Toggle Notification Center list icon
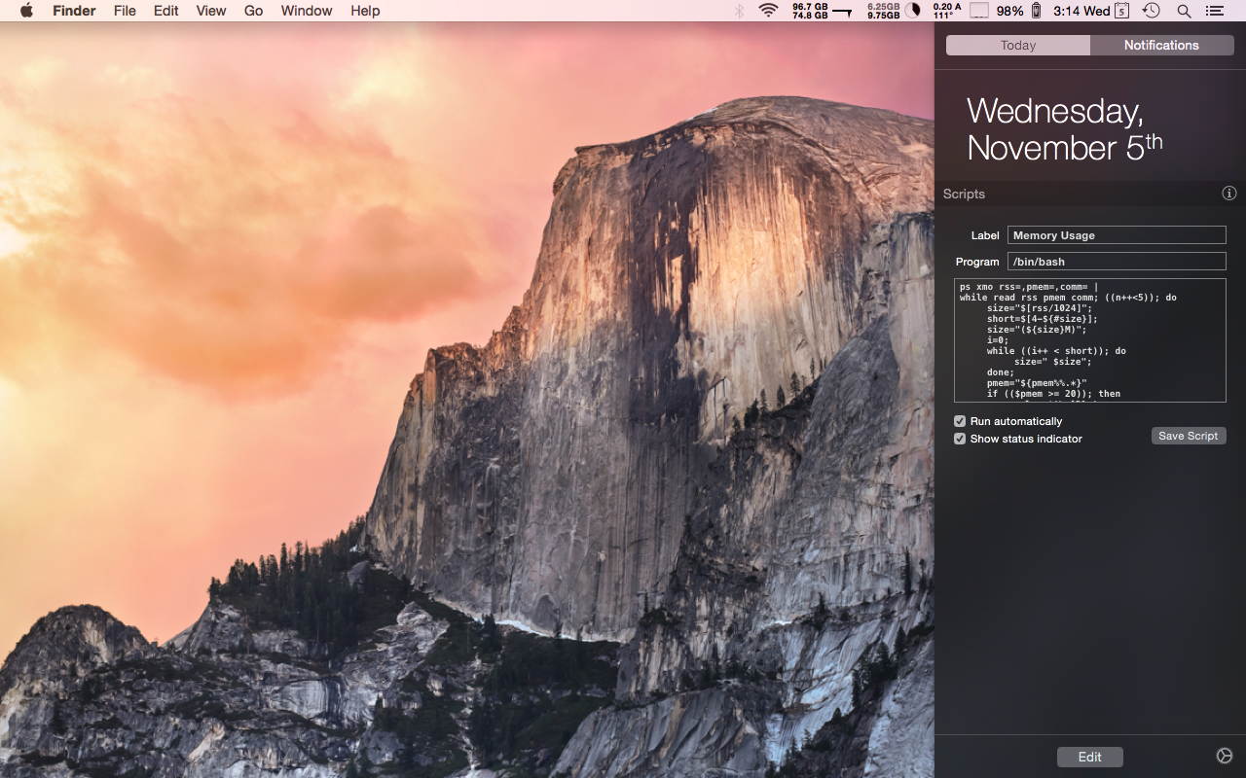This screenshot has height=778, width=1246. click(x=1215, y=11)
